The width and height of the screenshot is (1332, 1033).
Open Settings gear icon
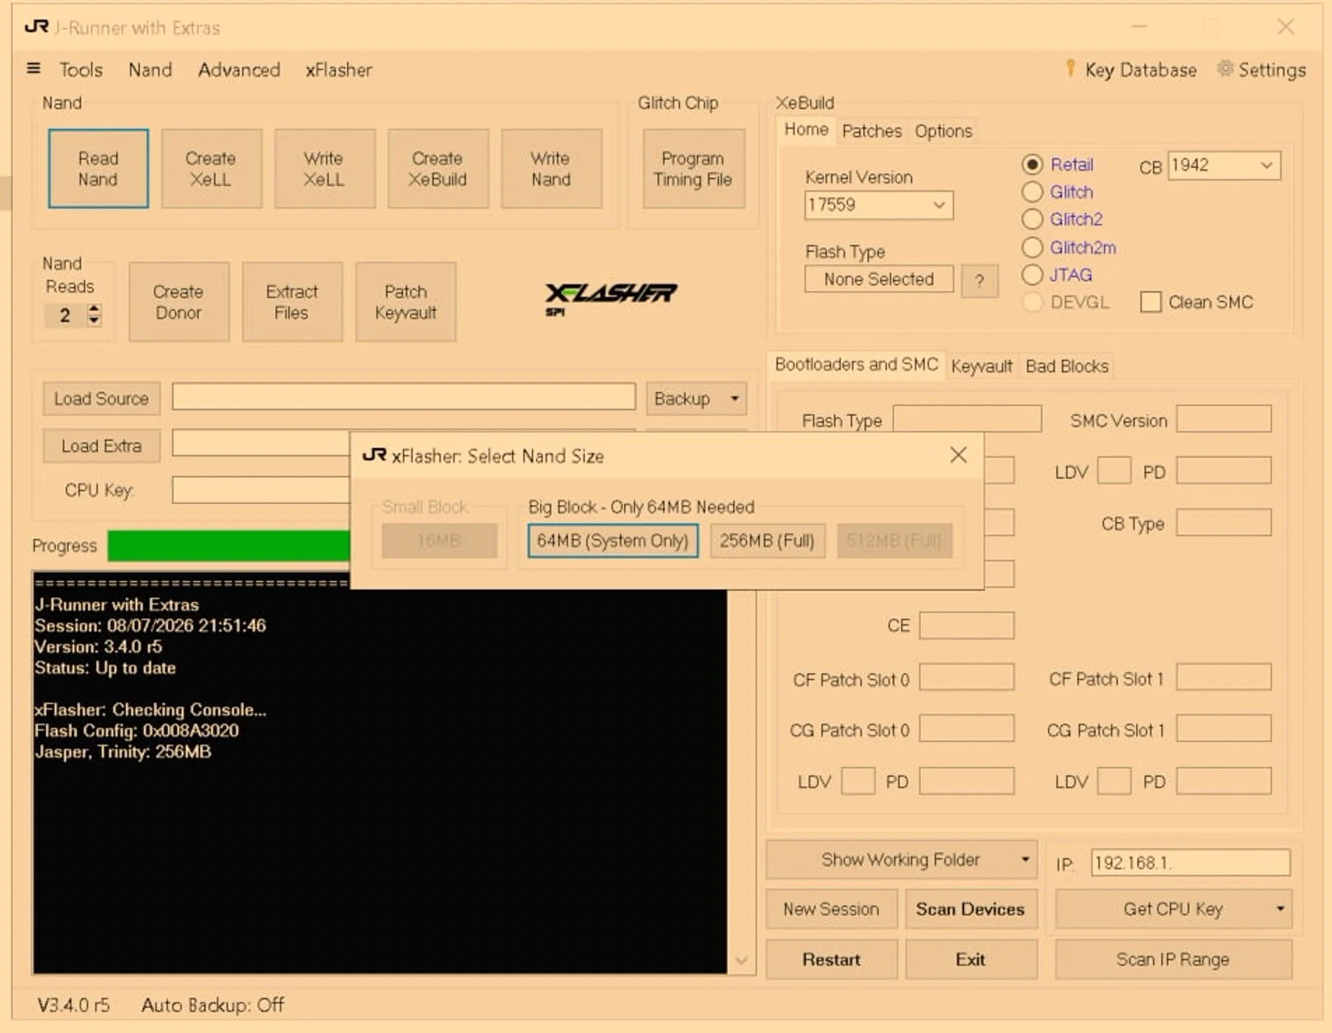click(1224, 69)
